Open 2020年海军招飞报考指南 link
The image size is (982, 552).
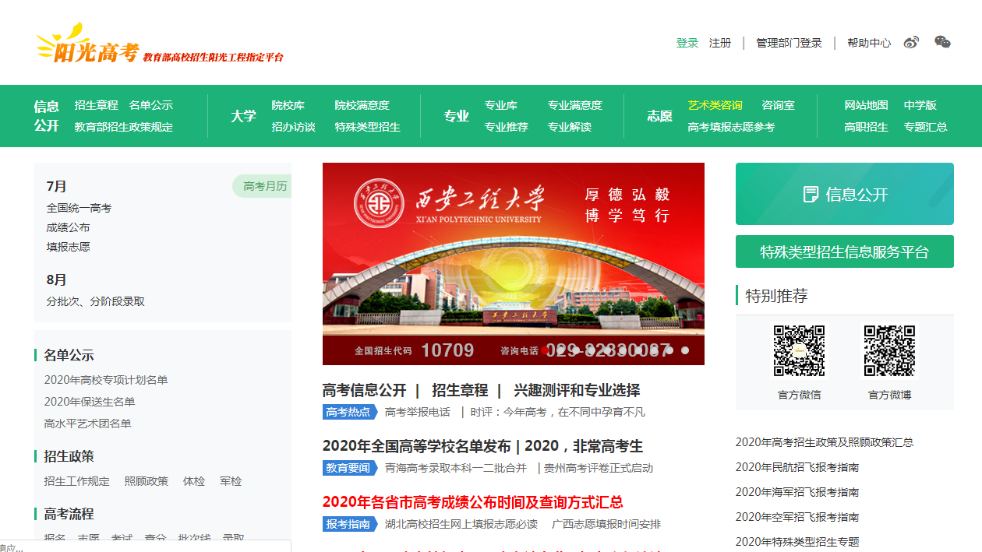pyautogui.click(x=797, y=492)
